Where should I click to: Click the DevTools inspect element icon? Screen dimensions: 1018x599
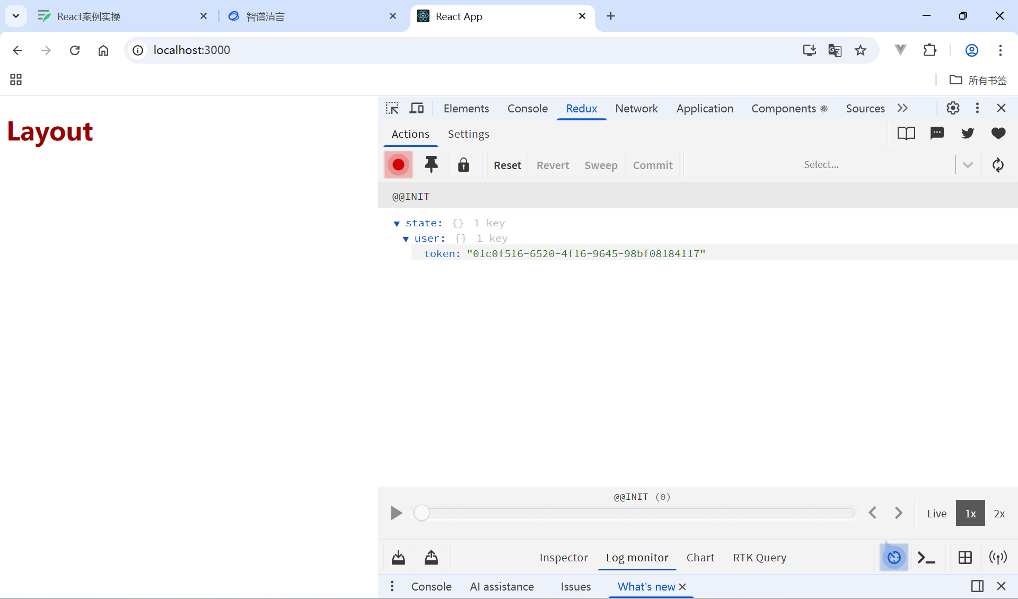[392, 108]
